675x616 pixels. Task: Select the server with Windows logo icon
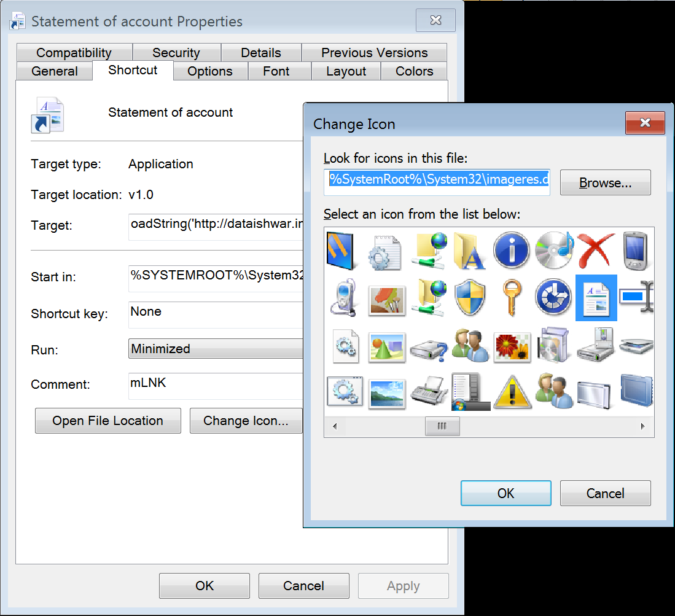point(470,392)
